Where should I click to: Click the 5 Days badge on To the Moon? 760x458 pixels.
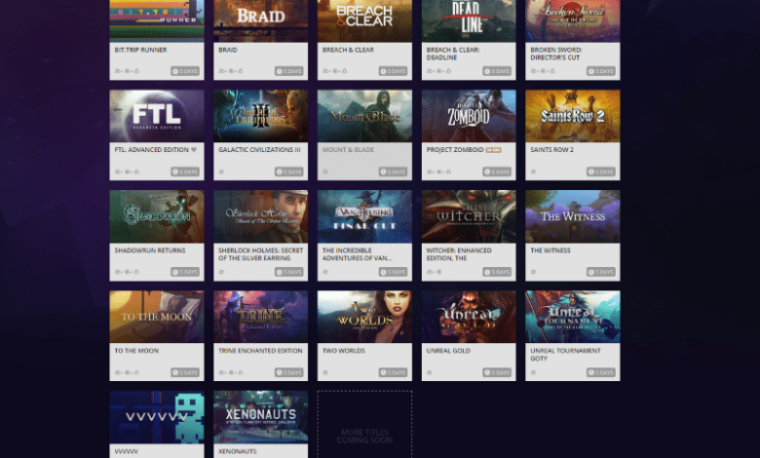185,372
